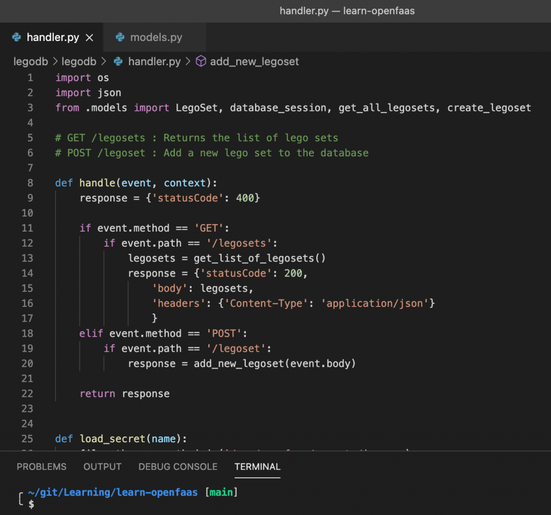The height and width of the screenshot is (515, 551).
Task: Expand the first legodb breadcrumb folder
Action: (31, 61)
